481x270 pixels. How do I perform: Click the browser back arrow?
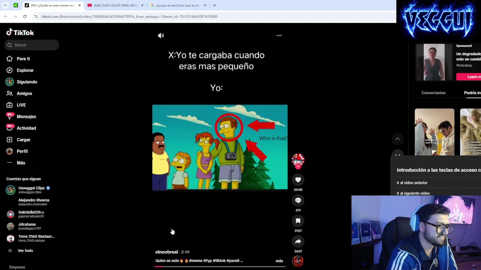point(6,16)
